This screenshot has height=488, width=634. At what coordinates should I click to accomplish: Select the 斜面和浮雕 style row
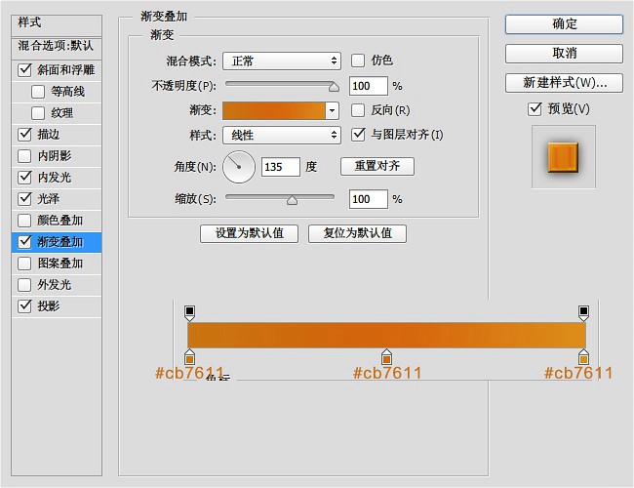(x=57, y=70)
